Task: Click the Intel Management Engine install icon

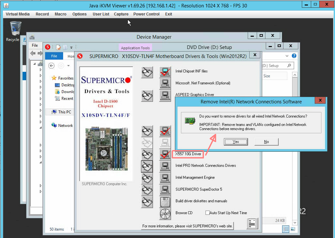Action: pos(165,178)
